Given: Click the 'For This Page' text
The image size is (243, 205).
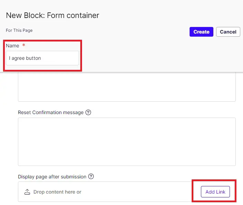Looking at the screenshot, I should (19, 30).
